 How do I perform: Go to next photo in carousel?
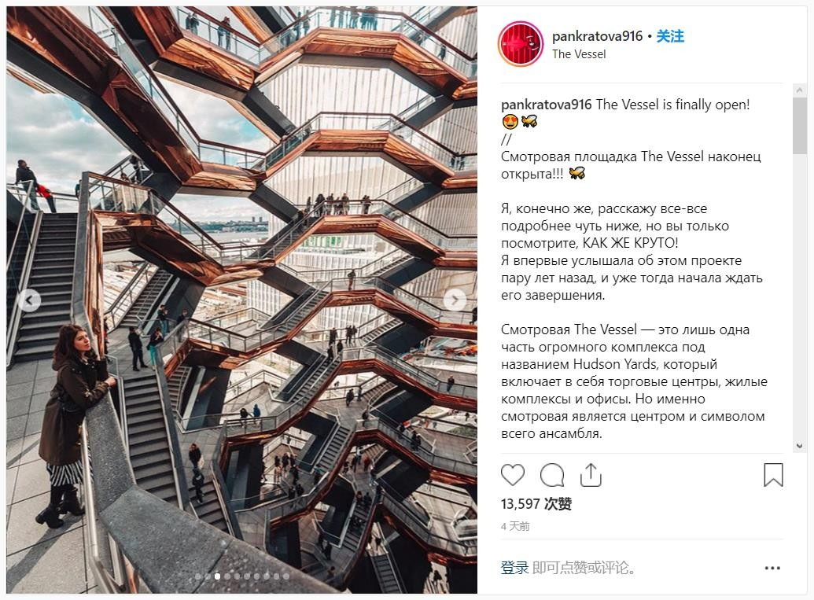(455, 300)
